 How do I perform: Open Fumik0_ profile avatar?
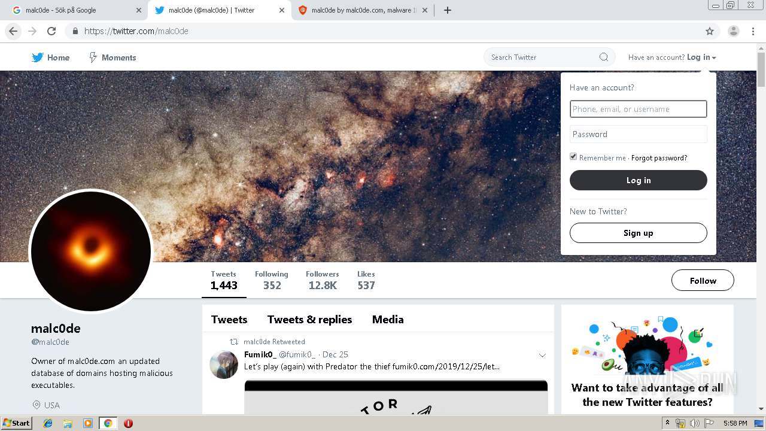pyautogui.click(x=224, y=365)
